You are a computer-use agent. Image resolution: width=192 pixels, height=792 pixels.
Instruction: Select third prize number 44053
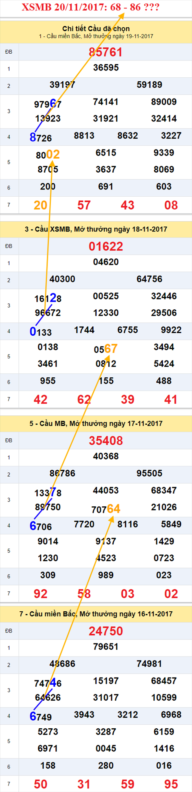pos(106,490)
